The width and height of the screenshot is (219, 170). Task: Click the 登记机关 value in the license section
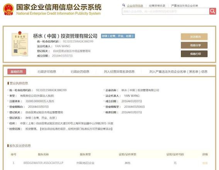44,112
